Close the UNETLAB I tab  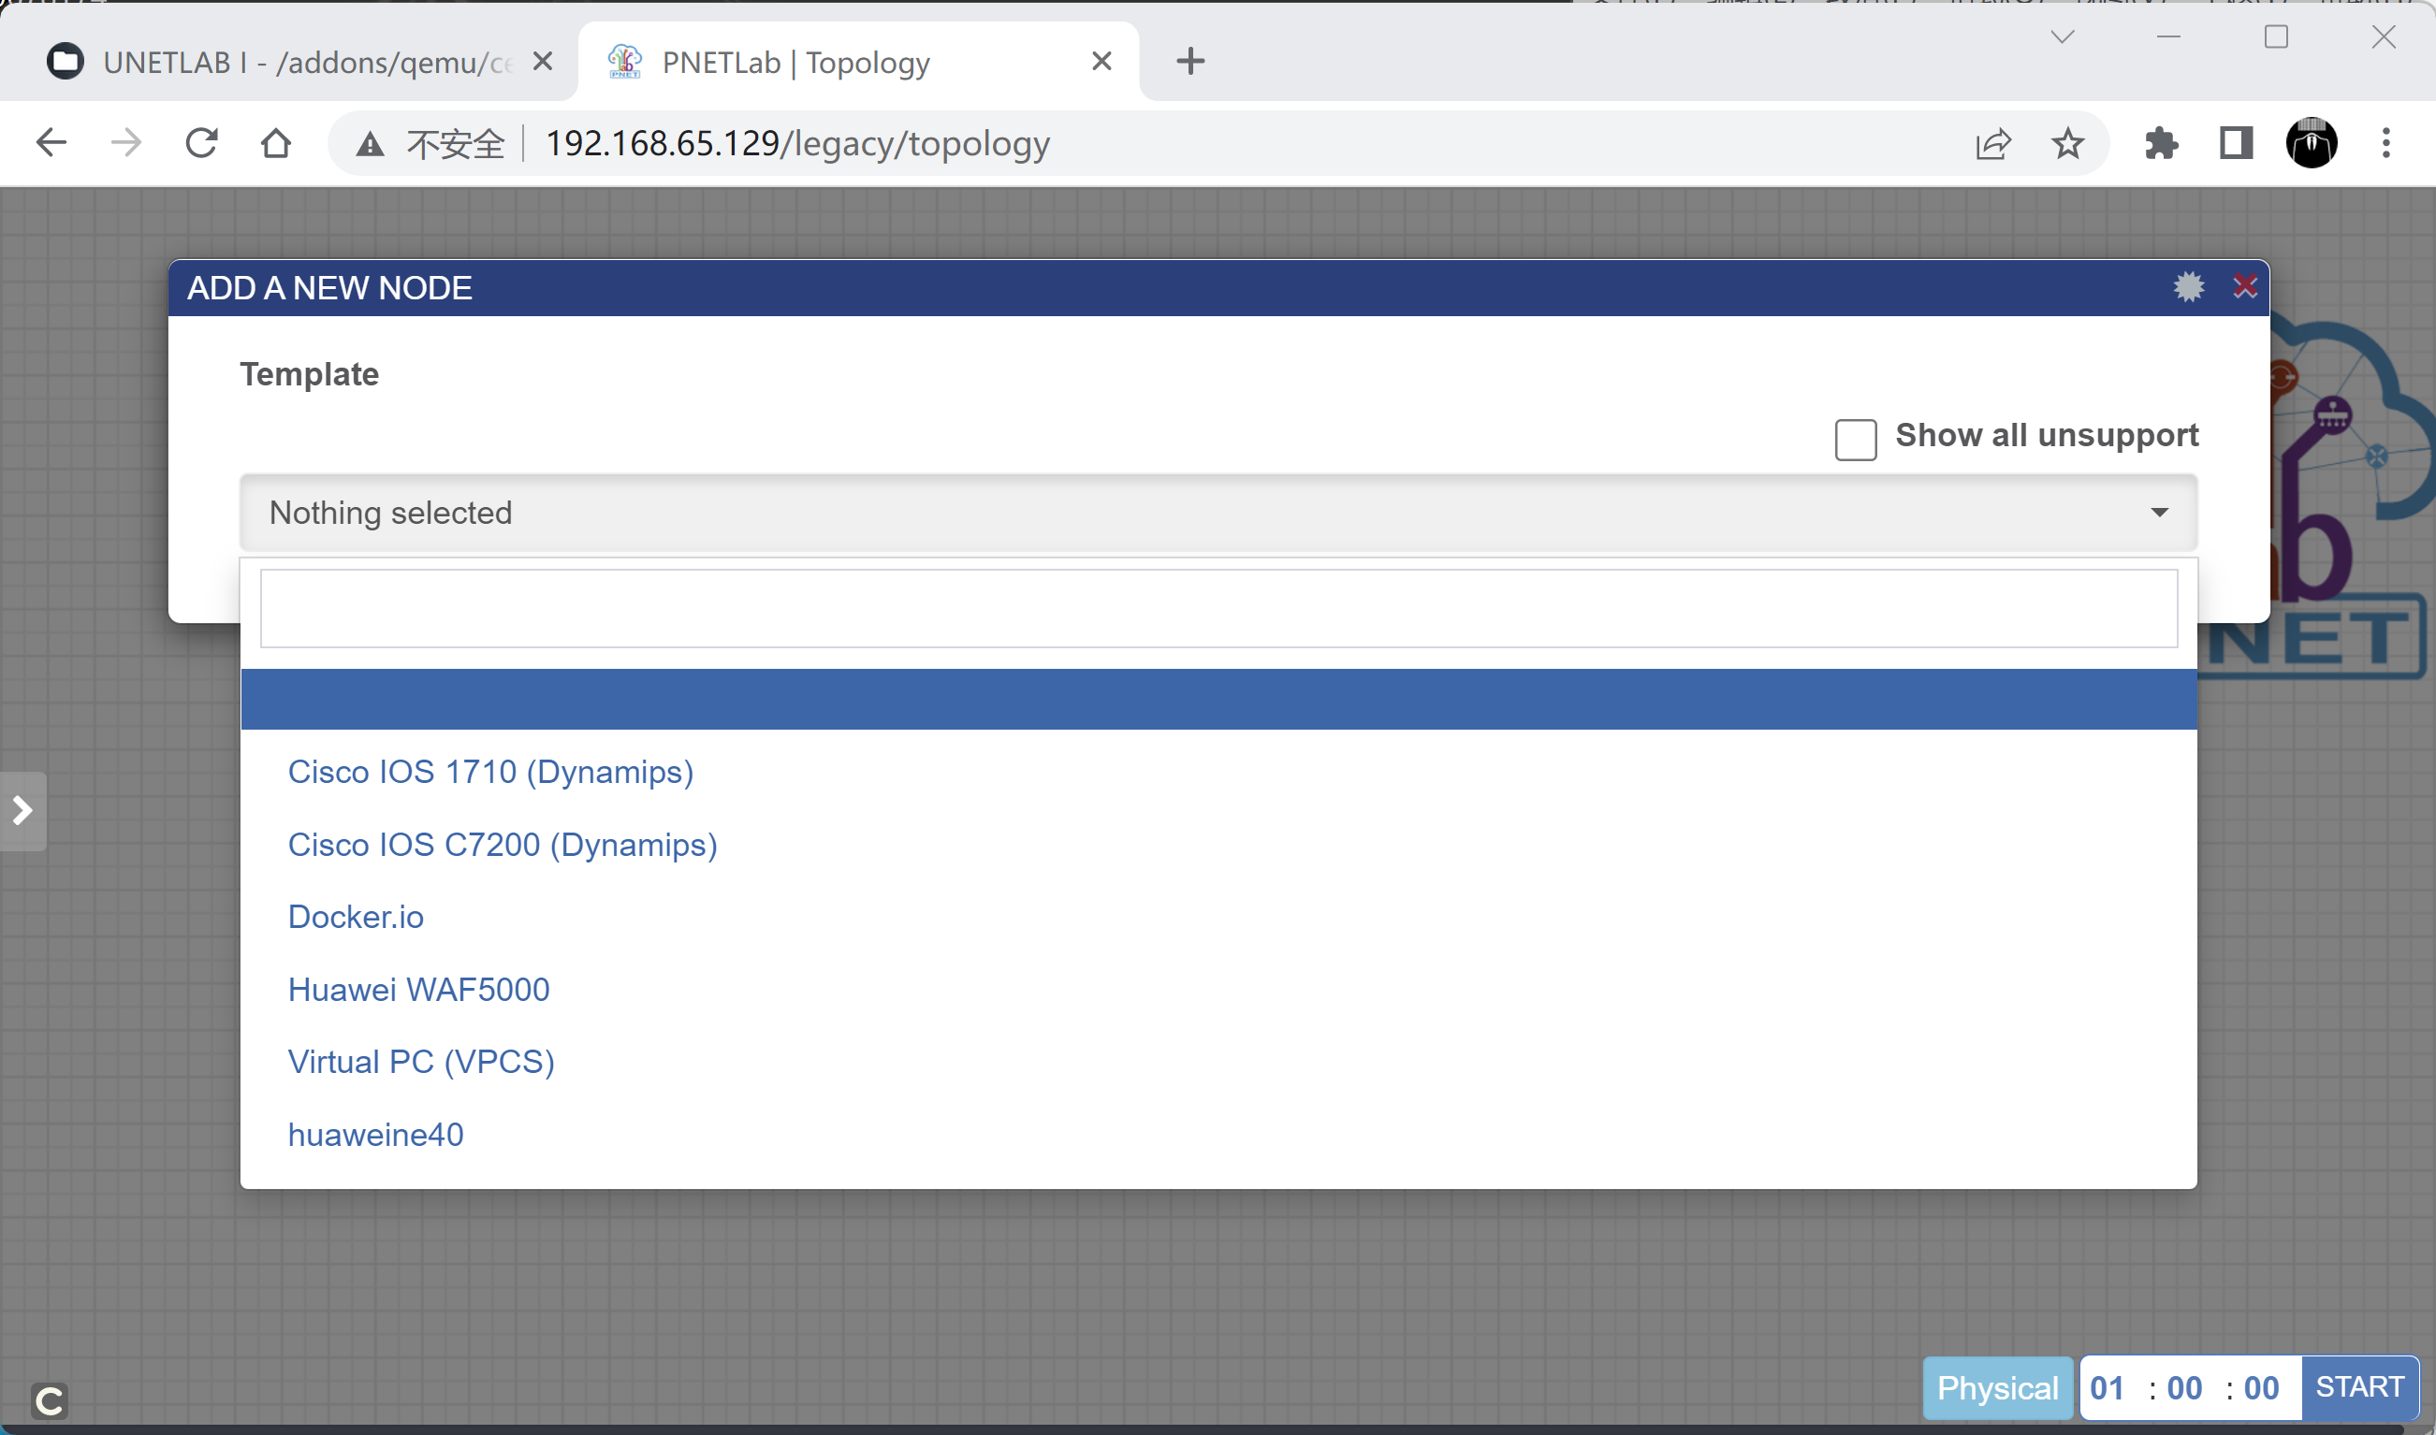(544, 61)
